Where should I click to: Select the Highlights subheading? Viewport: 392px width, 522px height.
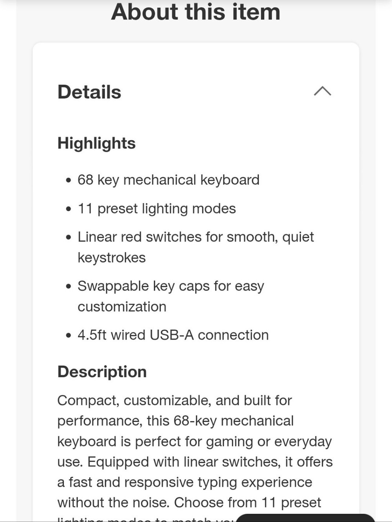pos(96,143)
